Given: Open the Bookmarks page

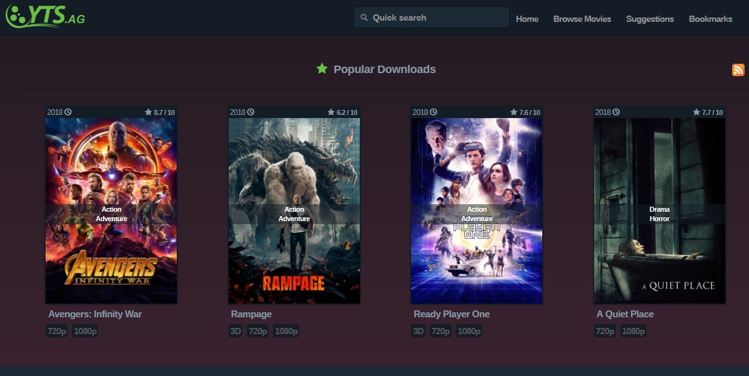Looking at the screenshot, I should coord(710,19).
